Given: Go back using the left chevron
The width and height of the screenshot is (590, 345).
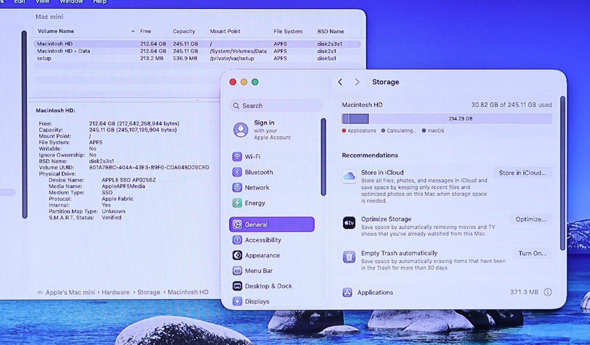Looking at the screenshot, I should [x=340, y=82].
